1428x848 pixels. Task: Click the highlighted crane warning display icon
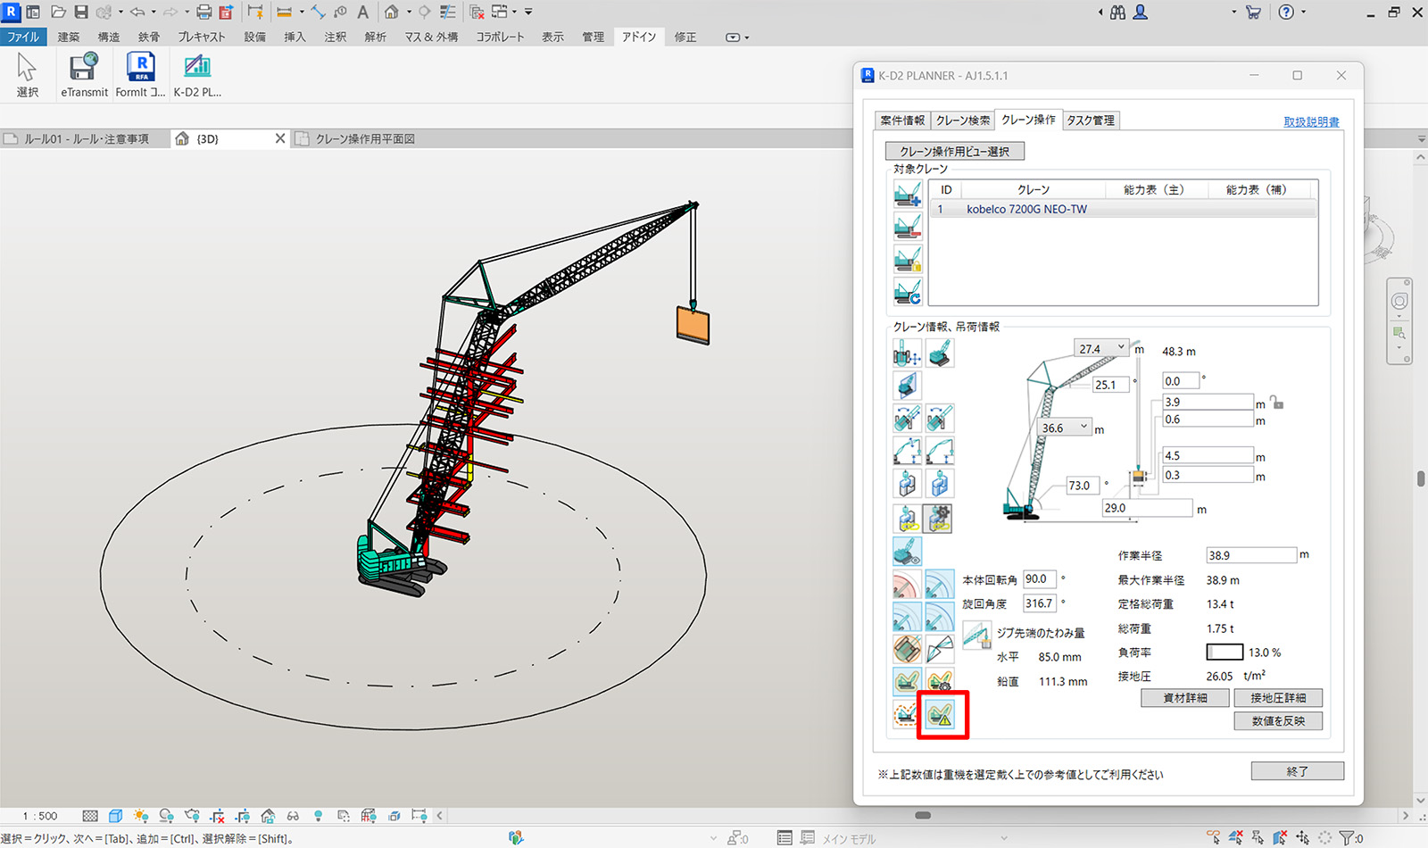[941, 714]
